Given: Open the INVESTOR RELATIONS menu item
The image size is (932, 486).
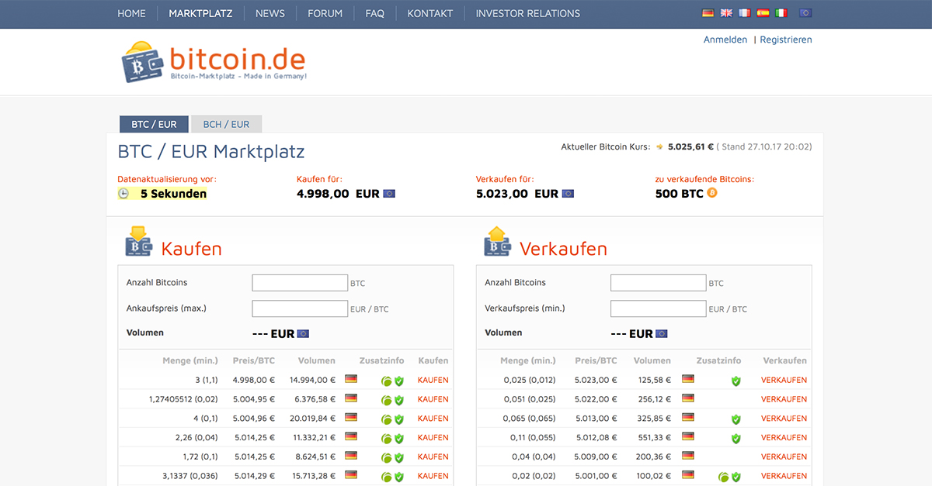Looking at the screenshot, I should click(528, 13).
